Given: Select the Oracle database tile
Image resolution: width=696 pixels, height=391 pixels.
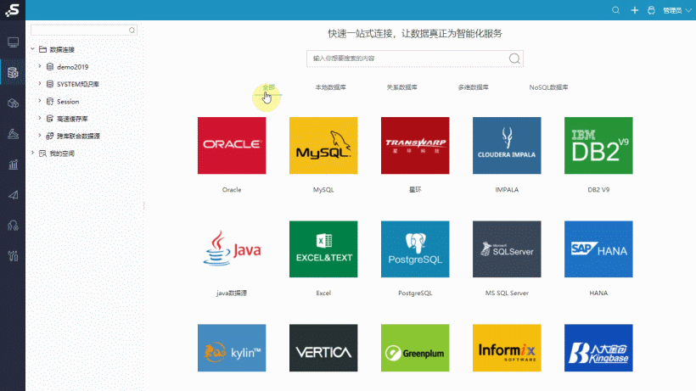Looking at the screenshot, I should [x=232, y=145].
